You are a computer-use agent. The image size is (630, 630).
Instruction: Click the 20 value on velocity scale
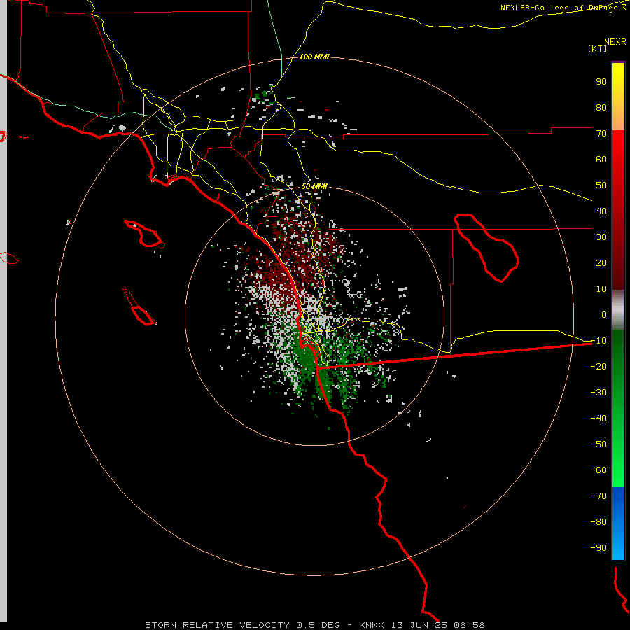(601, 262)
